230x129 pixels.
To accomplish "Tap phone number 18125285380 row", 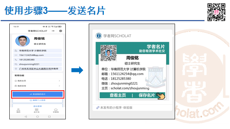I will click(37, 60).
